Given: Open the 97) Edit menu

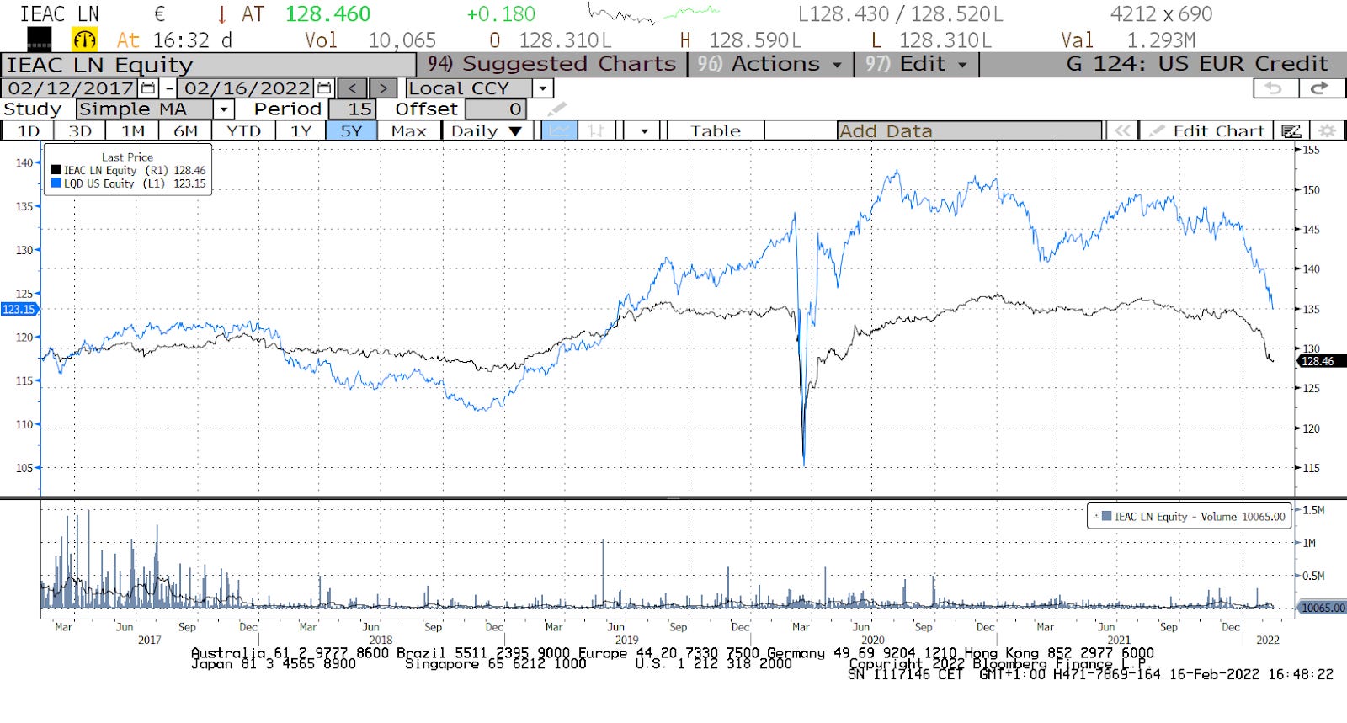Looking at the screenshot, I should point(916,65).
